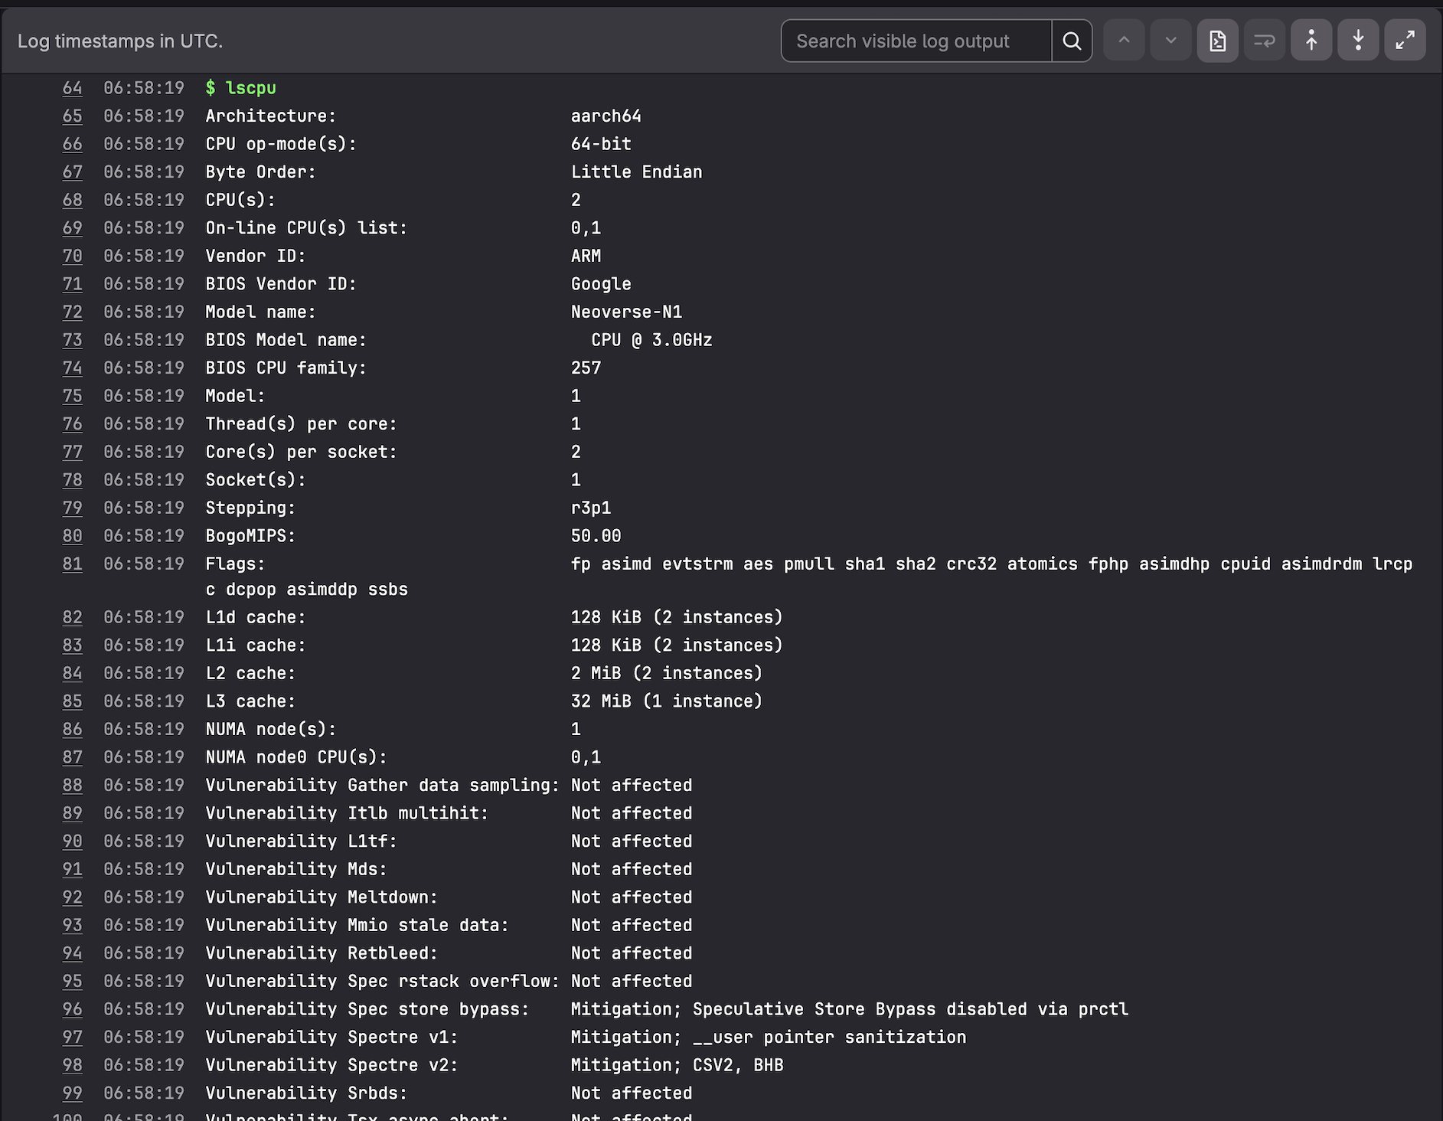Click the search magnifier icon

coord(1072,41)
